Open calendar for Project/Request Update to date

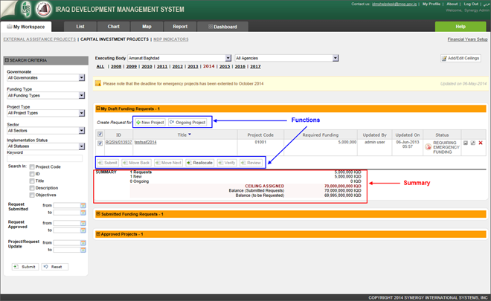83,250
